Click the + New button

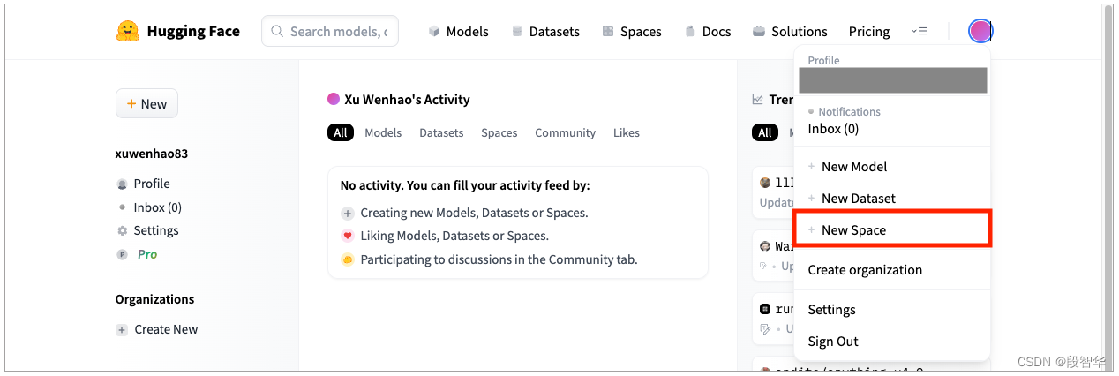tap(146, 103)
